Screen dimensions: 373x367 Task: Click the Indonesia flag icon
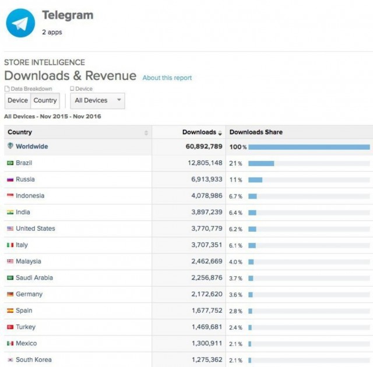tap(10, 195)
